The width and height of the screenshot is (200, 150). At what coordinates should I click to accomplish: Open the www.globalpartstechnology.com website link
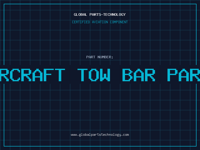pyautogui.click(x=100, y=135)
